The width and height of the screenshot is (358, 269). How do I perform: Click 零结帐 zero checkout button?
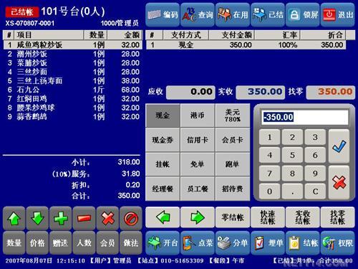tap(233, 217)
